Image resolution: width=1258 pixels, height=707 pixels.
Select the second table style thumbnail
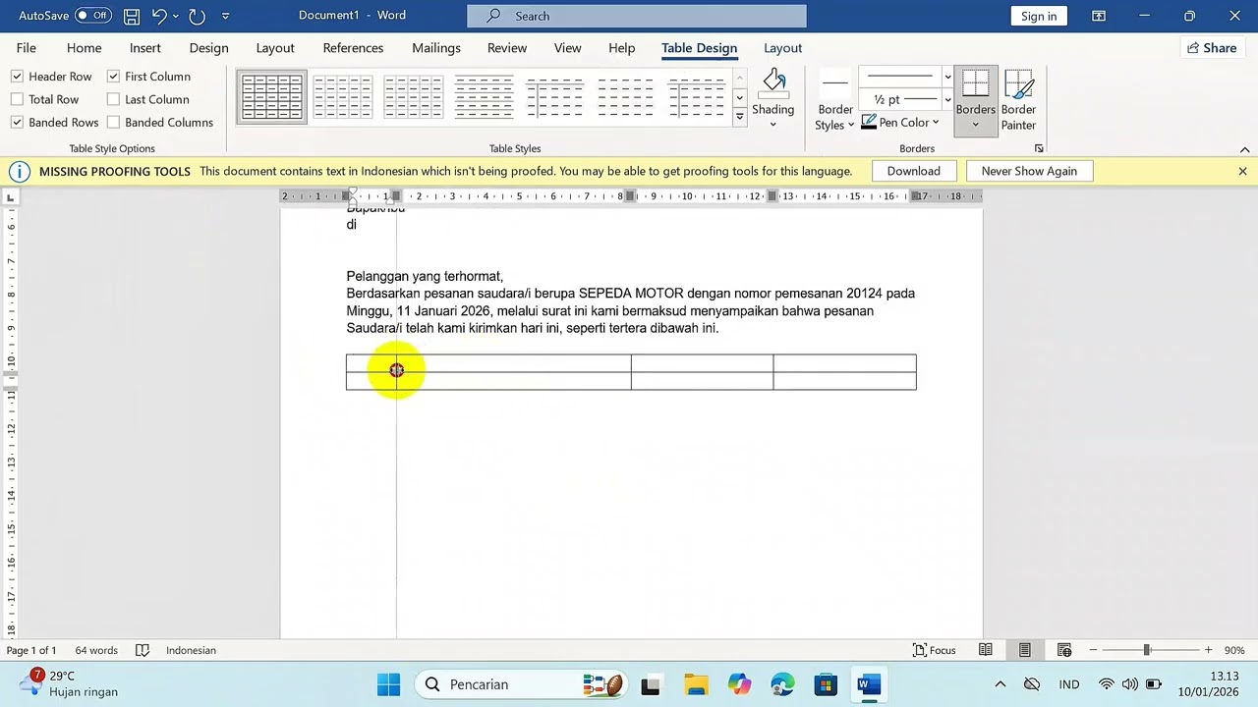342,97
